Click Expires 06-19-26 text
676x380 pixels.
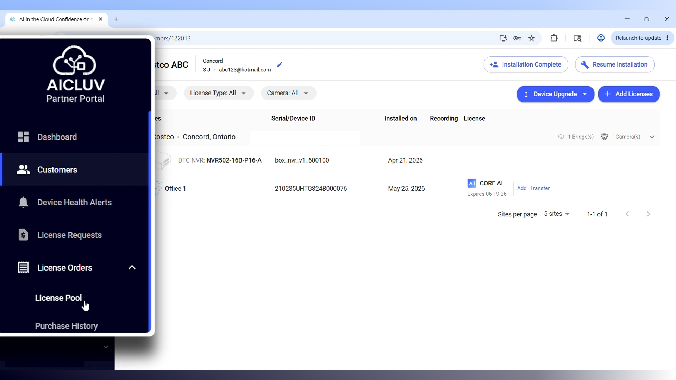click(487, 194)
